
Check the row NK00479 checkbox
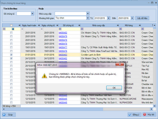[x=11, y=36]
